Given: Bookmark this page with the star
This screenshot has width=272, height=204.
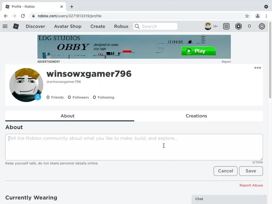Looking at the screenshot, I should pyautogui.click(x=247, y=16).
